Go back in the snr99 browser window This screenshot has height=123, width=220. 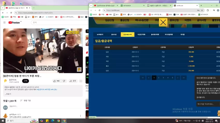(x=91, y=10)
